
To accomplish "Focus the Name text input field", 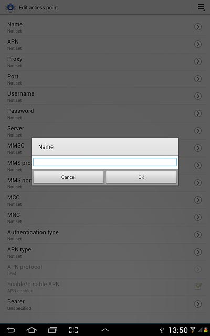I will [105, 162].
